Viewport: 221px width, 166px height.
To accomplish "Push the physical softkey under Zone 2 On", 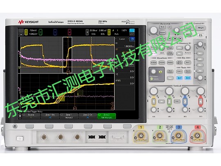I will pyautogui.click(x=88, y=126).
